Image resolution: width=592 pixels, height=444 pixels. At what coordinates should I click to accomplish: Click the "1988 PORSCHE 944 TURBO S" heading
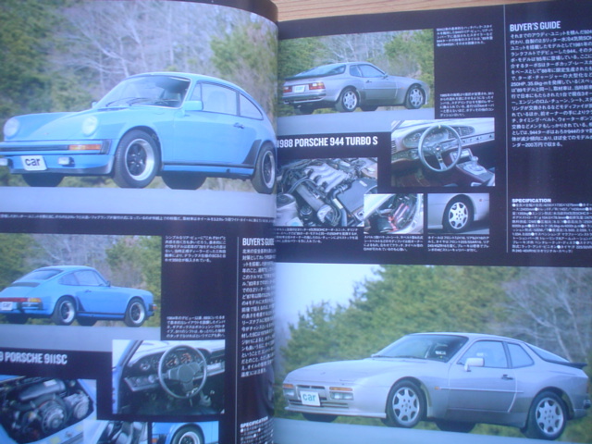pos(327,142)
